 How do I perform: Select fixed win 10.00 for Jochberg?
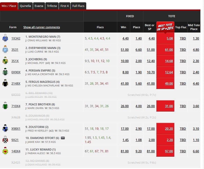[x=125, y=61]
